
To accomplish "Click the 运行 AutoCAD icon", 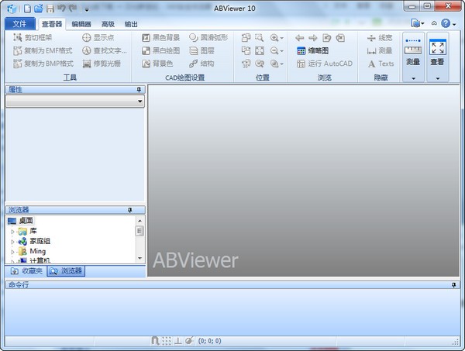I will [301, 64].
